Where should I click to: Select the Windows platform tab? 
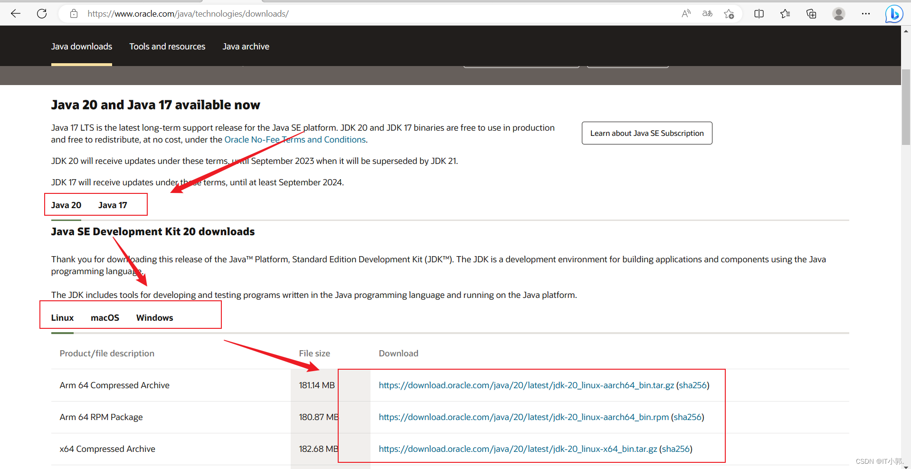(x=154, y=318)
